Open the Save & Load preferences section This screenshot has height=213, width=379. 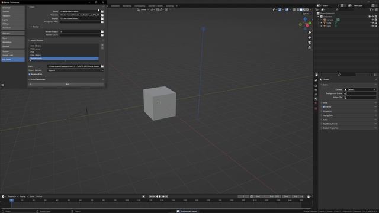tap(13, 55)
